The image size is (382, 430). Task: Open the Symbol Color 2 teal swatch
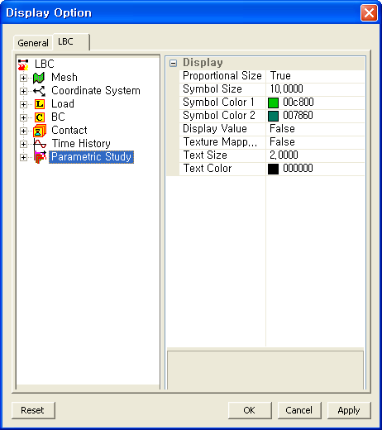point(273,116)
